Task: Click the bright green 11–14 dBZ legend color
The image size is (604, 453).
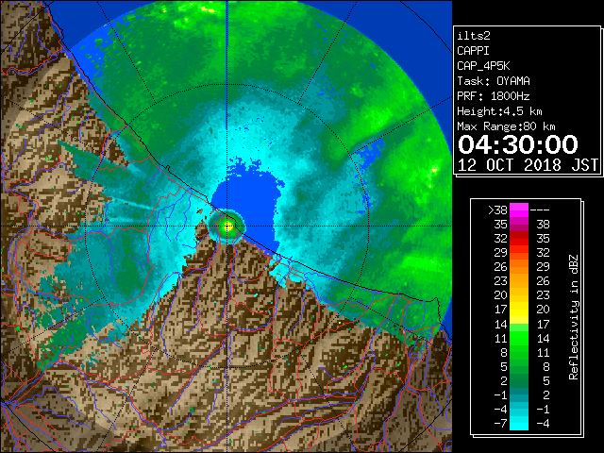Action: (519, 338)
